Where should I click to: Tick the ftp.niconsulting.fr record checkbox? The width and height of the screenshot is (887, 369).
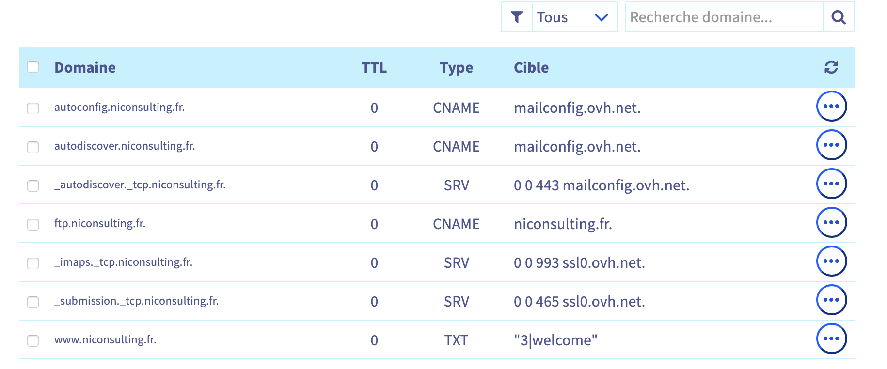click(x=33, y=224)
